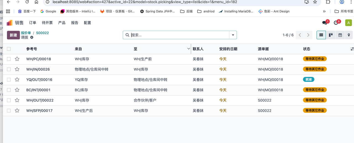Check the WH/PC/00018 row checkbox
The image size is (354, 143).
[x=9, y=59]
